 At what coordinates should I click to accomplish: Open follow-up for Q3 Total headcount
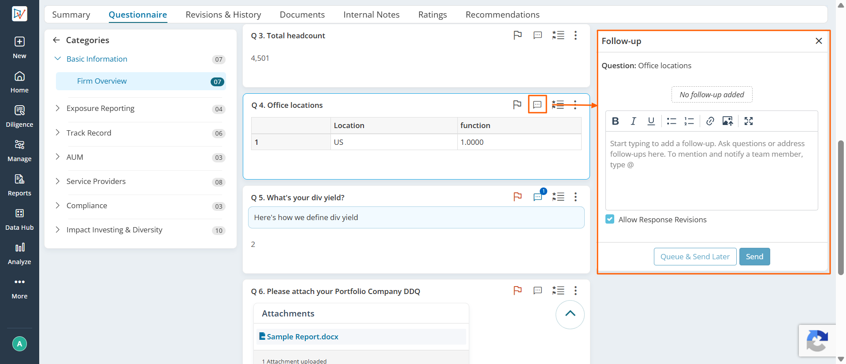pos(538,35)
